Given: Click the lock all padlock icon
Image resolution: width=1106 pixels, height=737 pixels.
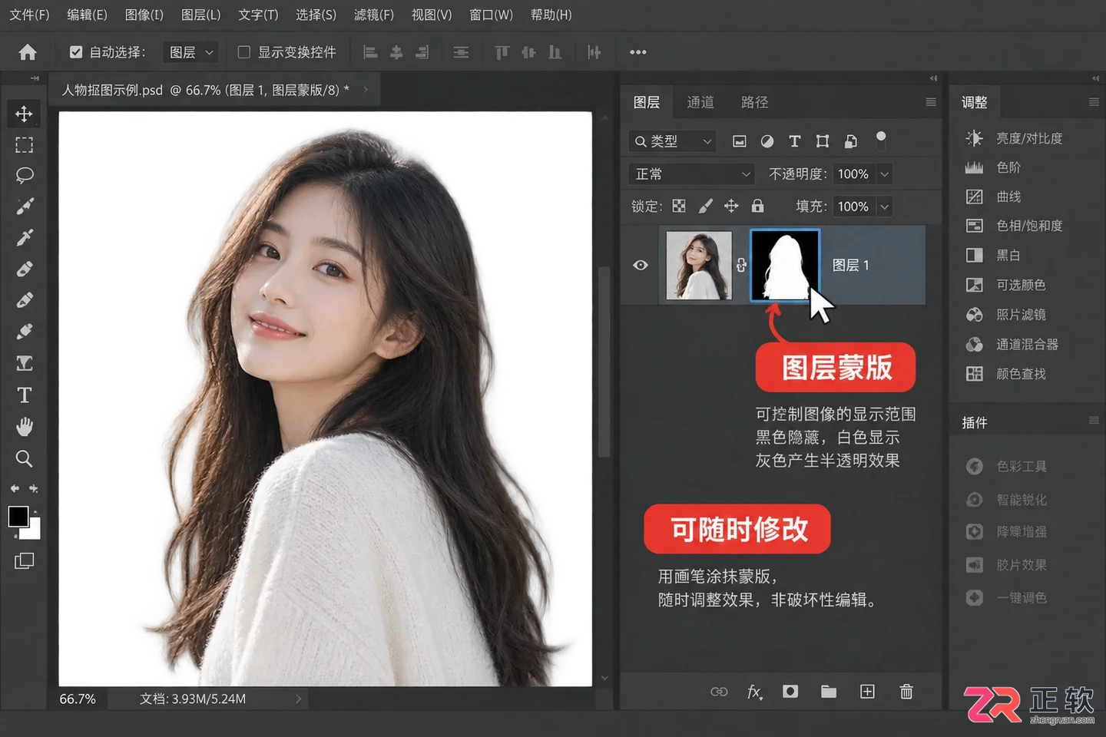Looking at the screenshot, I should [757, 206].
